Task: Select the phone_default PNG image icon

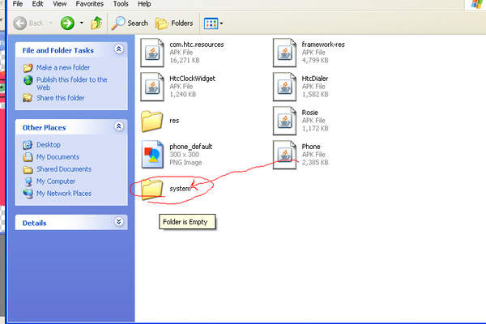Action: point(152,155)
